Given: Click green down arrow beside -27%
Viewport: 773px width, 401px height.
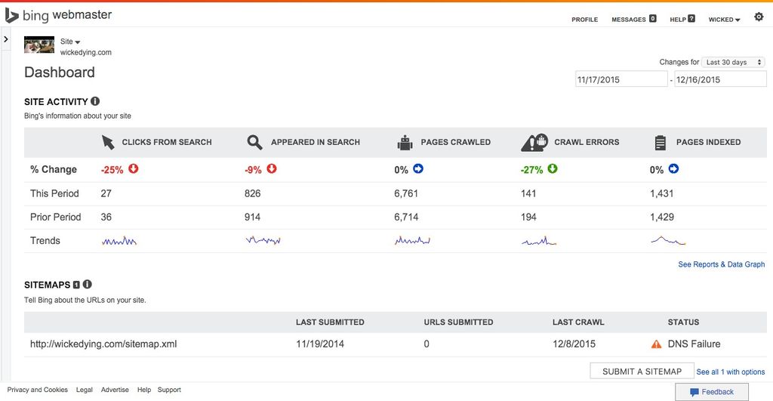Looking at the screenshot, I should (553, 168).
